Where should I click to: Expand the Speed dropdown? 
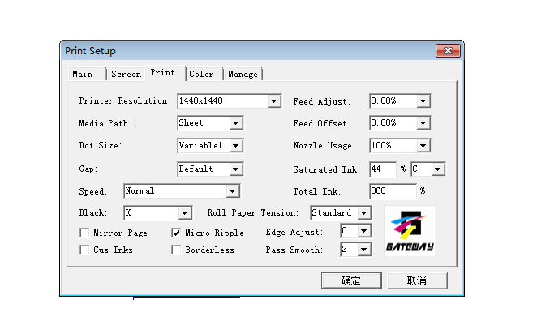pos(233,191)
